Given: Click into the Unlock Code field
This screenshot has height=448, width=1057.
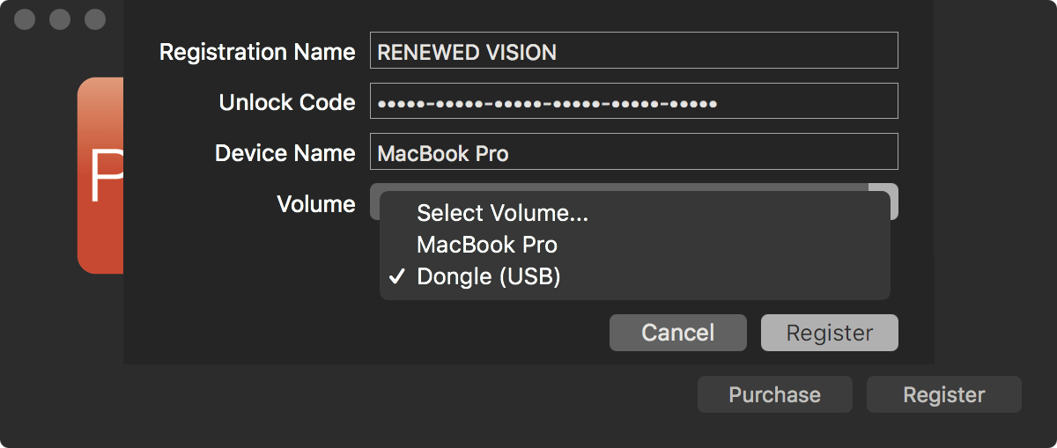Looking at the screenshot, I should point(634,100).
